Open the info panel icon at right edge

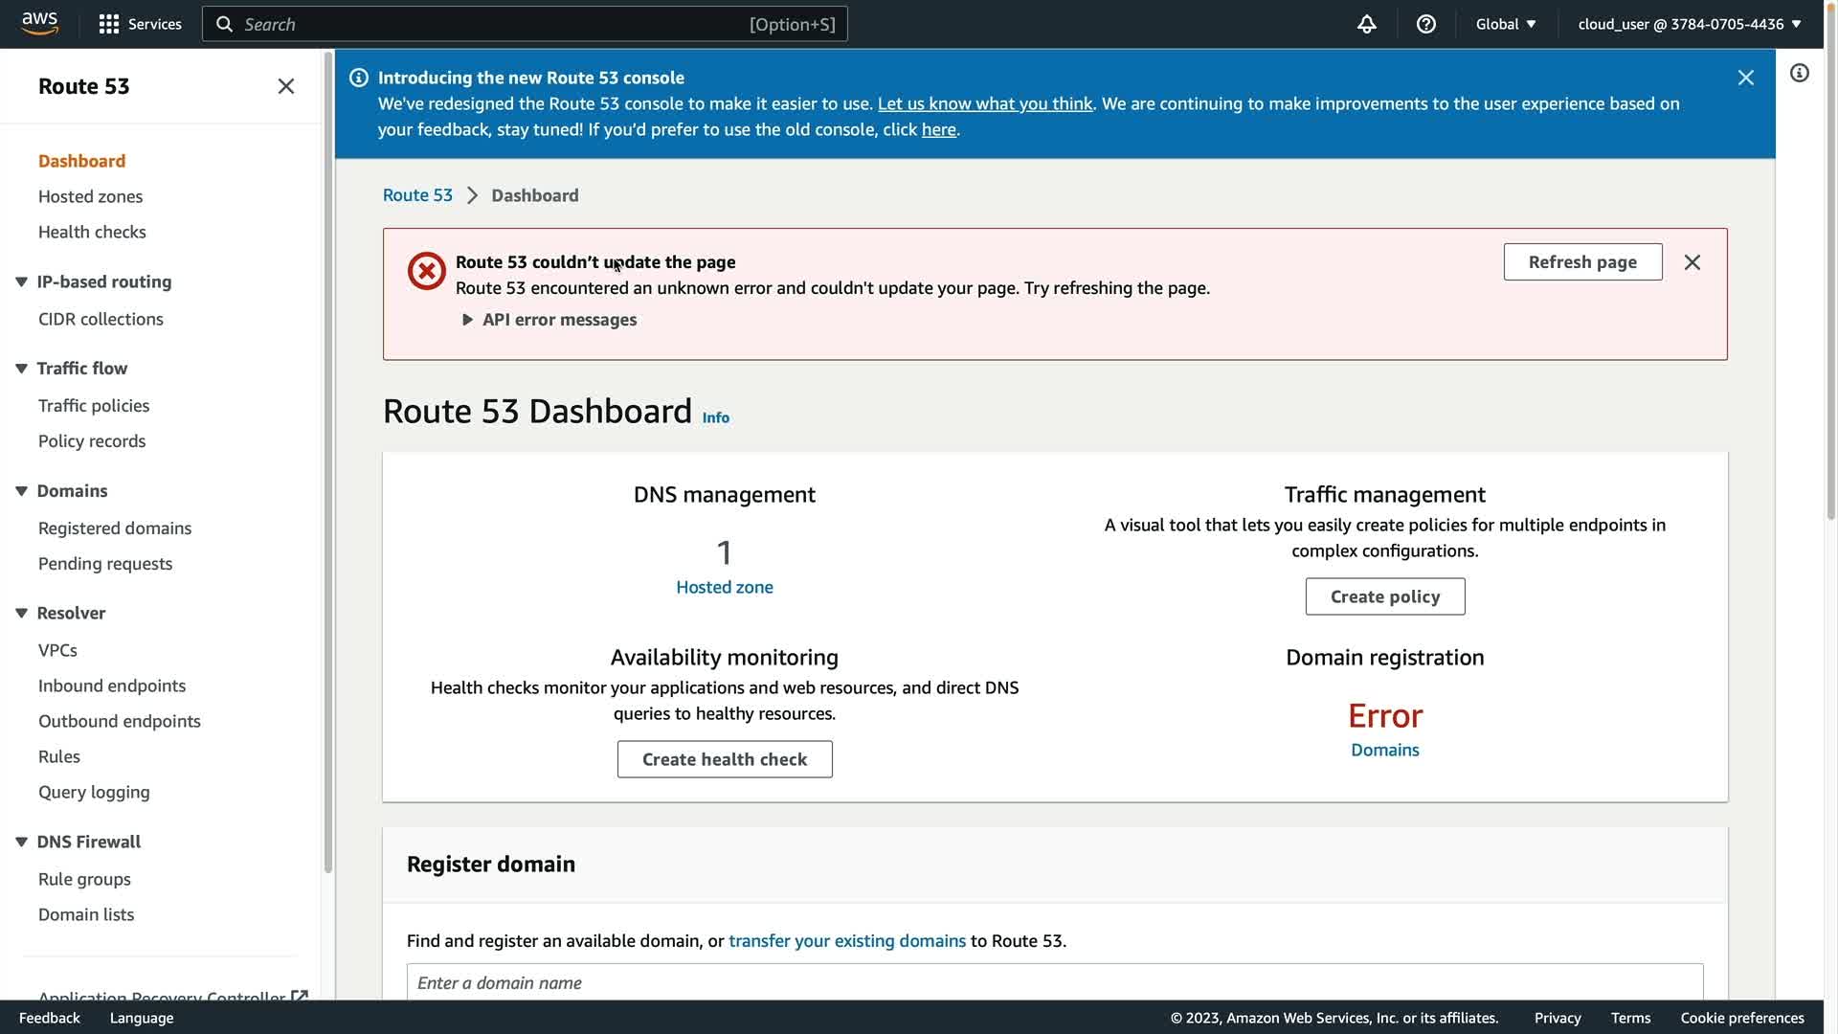(1799, 74)
